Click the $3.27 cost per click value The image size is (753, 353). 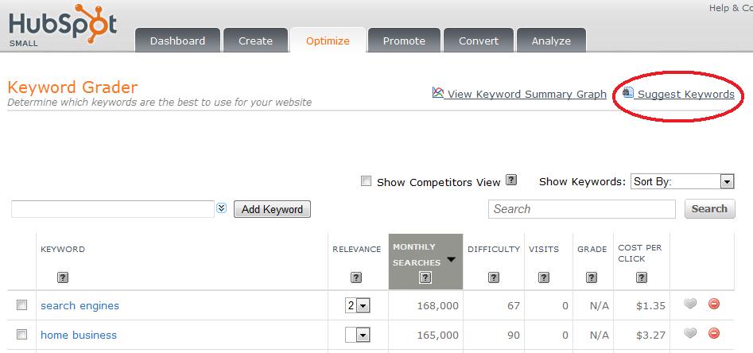click(x=650, y=336)
